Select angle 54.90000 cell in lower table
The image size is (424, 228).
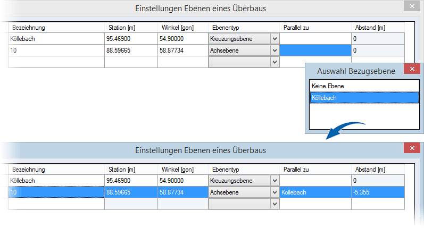pos(183,181)
